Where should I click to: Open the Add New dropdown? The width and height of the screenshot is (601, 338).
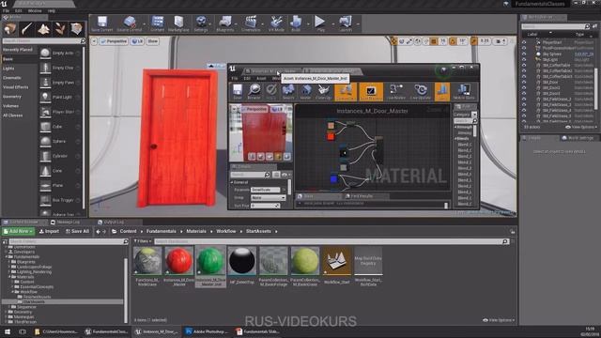tap(18, 231)
